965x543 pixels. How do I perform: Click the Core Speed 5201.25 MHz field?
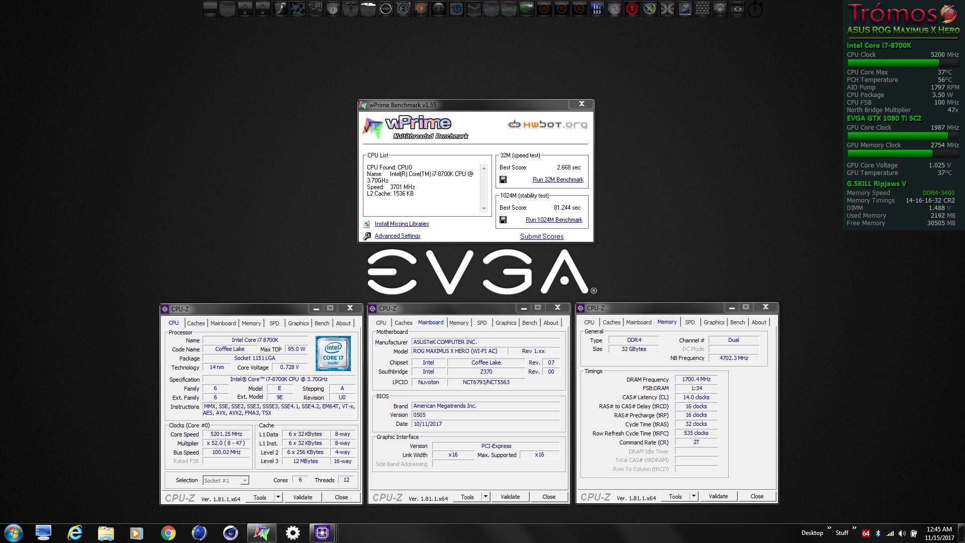226,434
